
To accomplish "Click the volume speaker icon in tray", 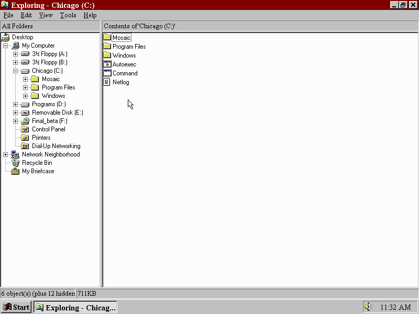I will coord(368,307).
